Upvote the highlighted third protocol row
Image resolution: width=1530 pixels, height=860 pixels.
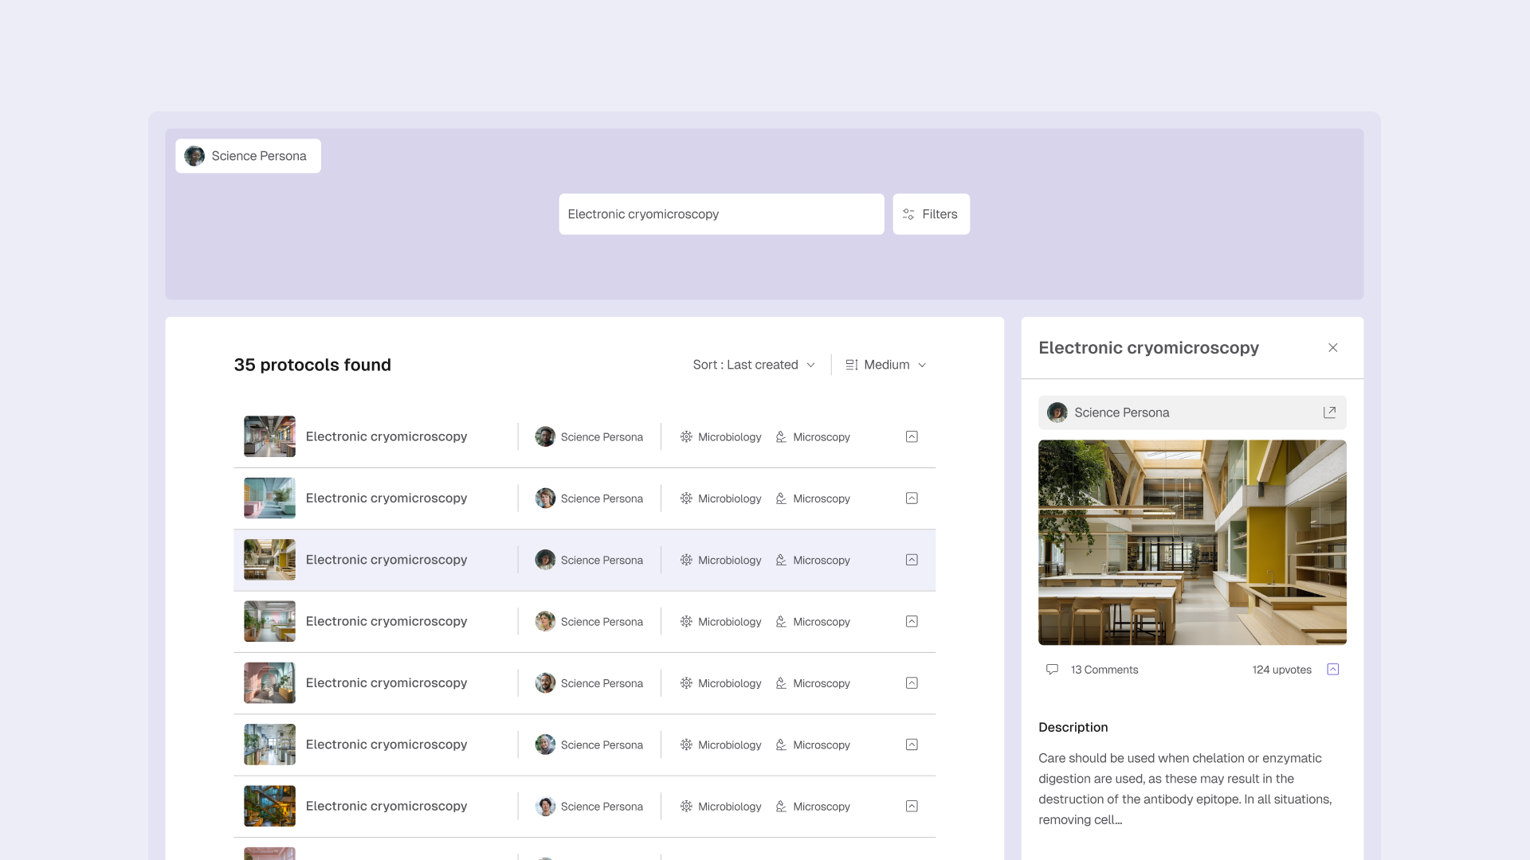click(912, 560)
